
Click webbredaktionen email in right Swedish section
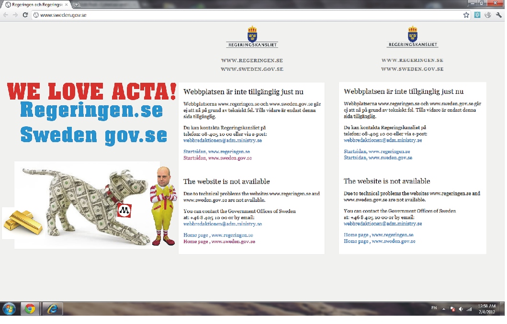click(383, 140)
